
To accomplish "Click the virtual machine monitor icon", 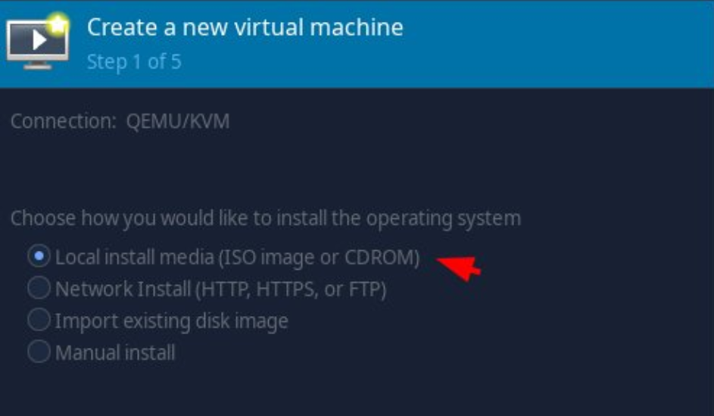I will pyautogui.click(x=38, y=42).
